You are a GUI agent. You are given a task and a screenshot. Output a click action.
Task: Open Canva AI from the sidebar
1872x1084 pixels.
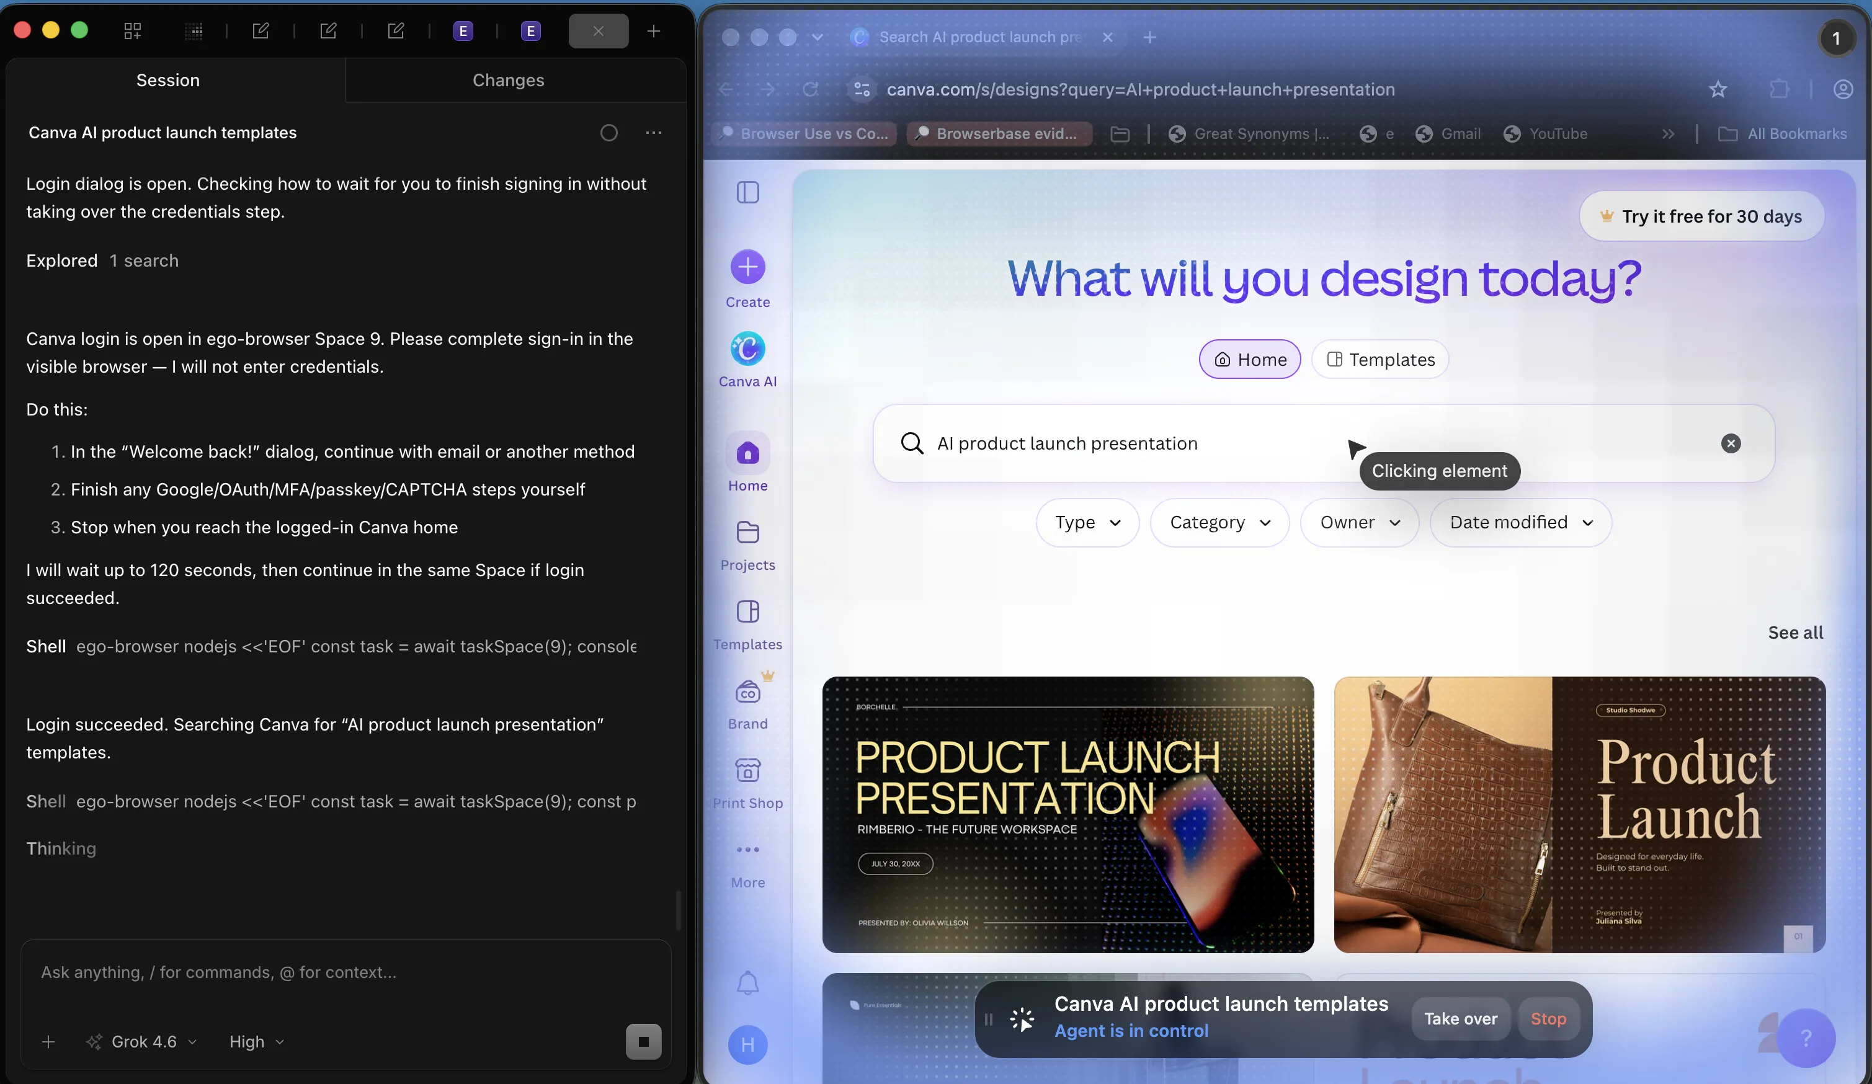[747, 360]
